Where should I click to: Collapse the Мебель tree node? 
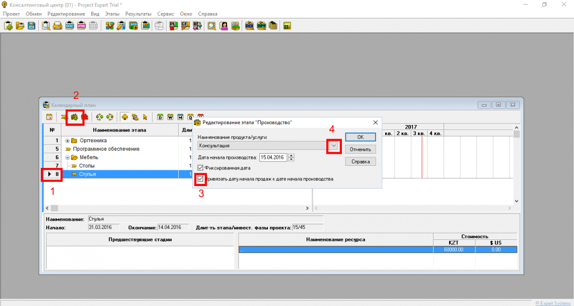click(x=67, y=157)
